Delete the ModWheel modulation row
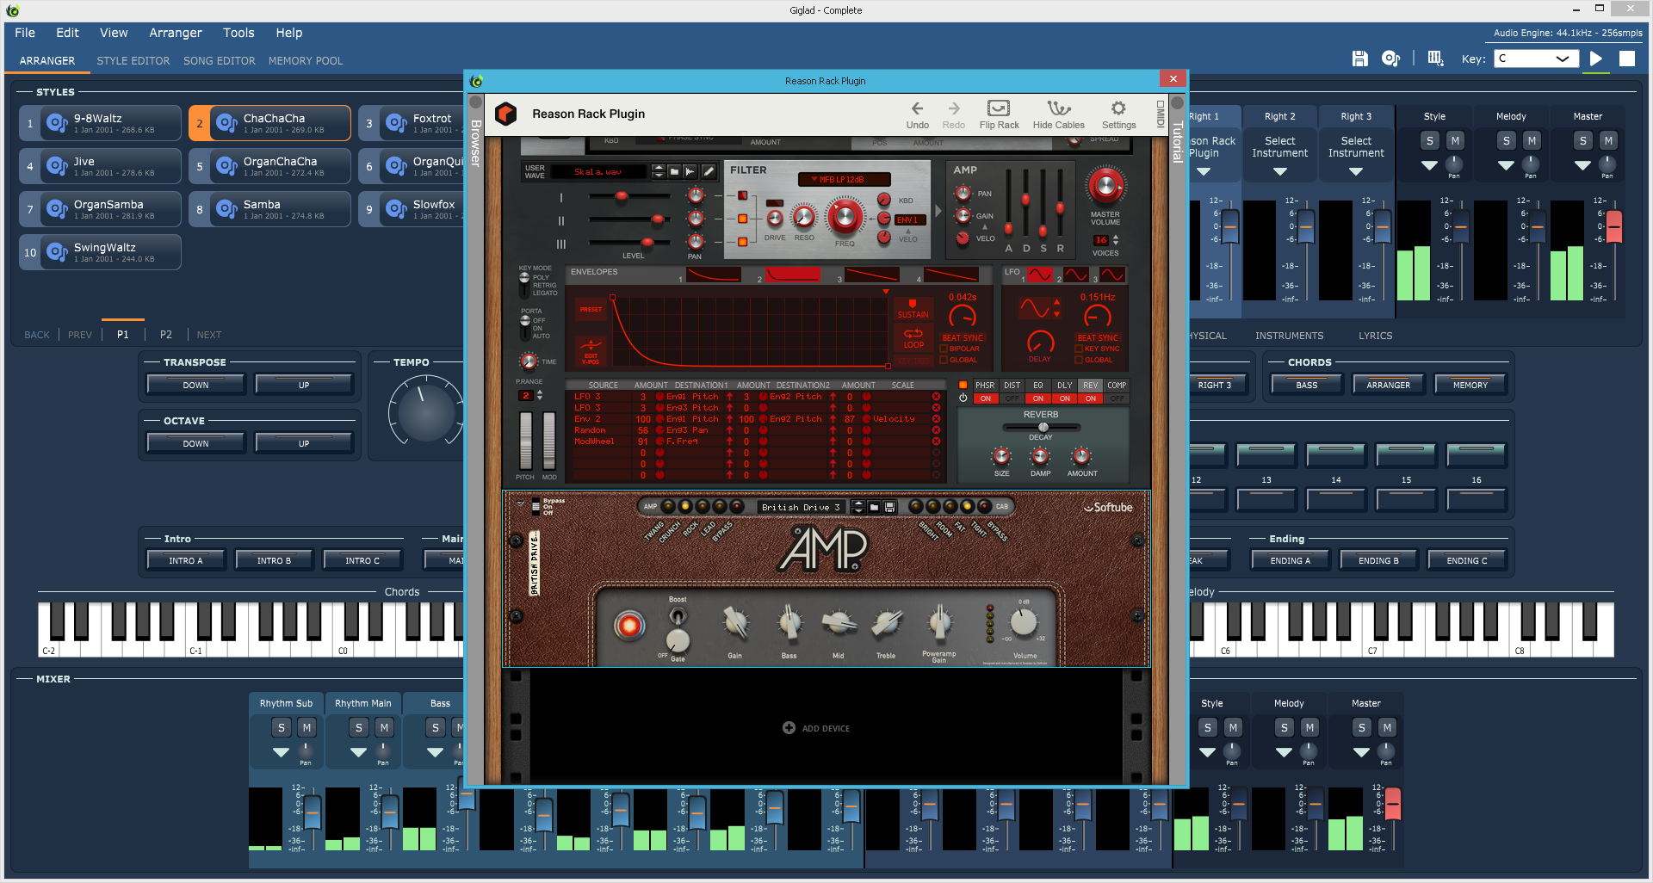Image resolution: width=1653 pixels, height=883 pixels. pyautogui.click(x=936, y=441)
